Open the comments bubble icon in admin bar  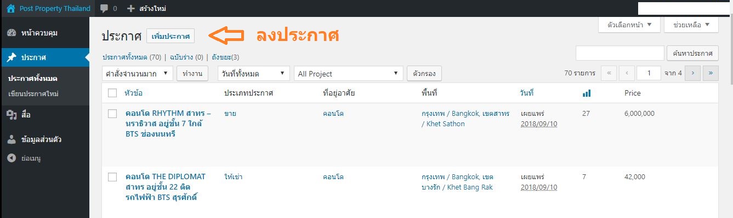(x=105, y=8)
